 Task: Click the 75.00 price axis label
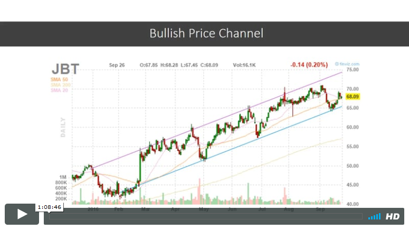pyautogui.click(x=353, y=70)
